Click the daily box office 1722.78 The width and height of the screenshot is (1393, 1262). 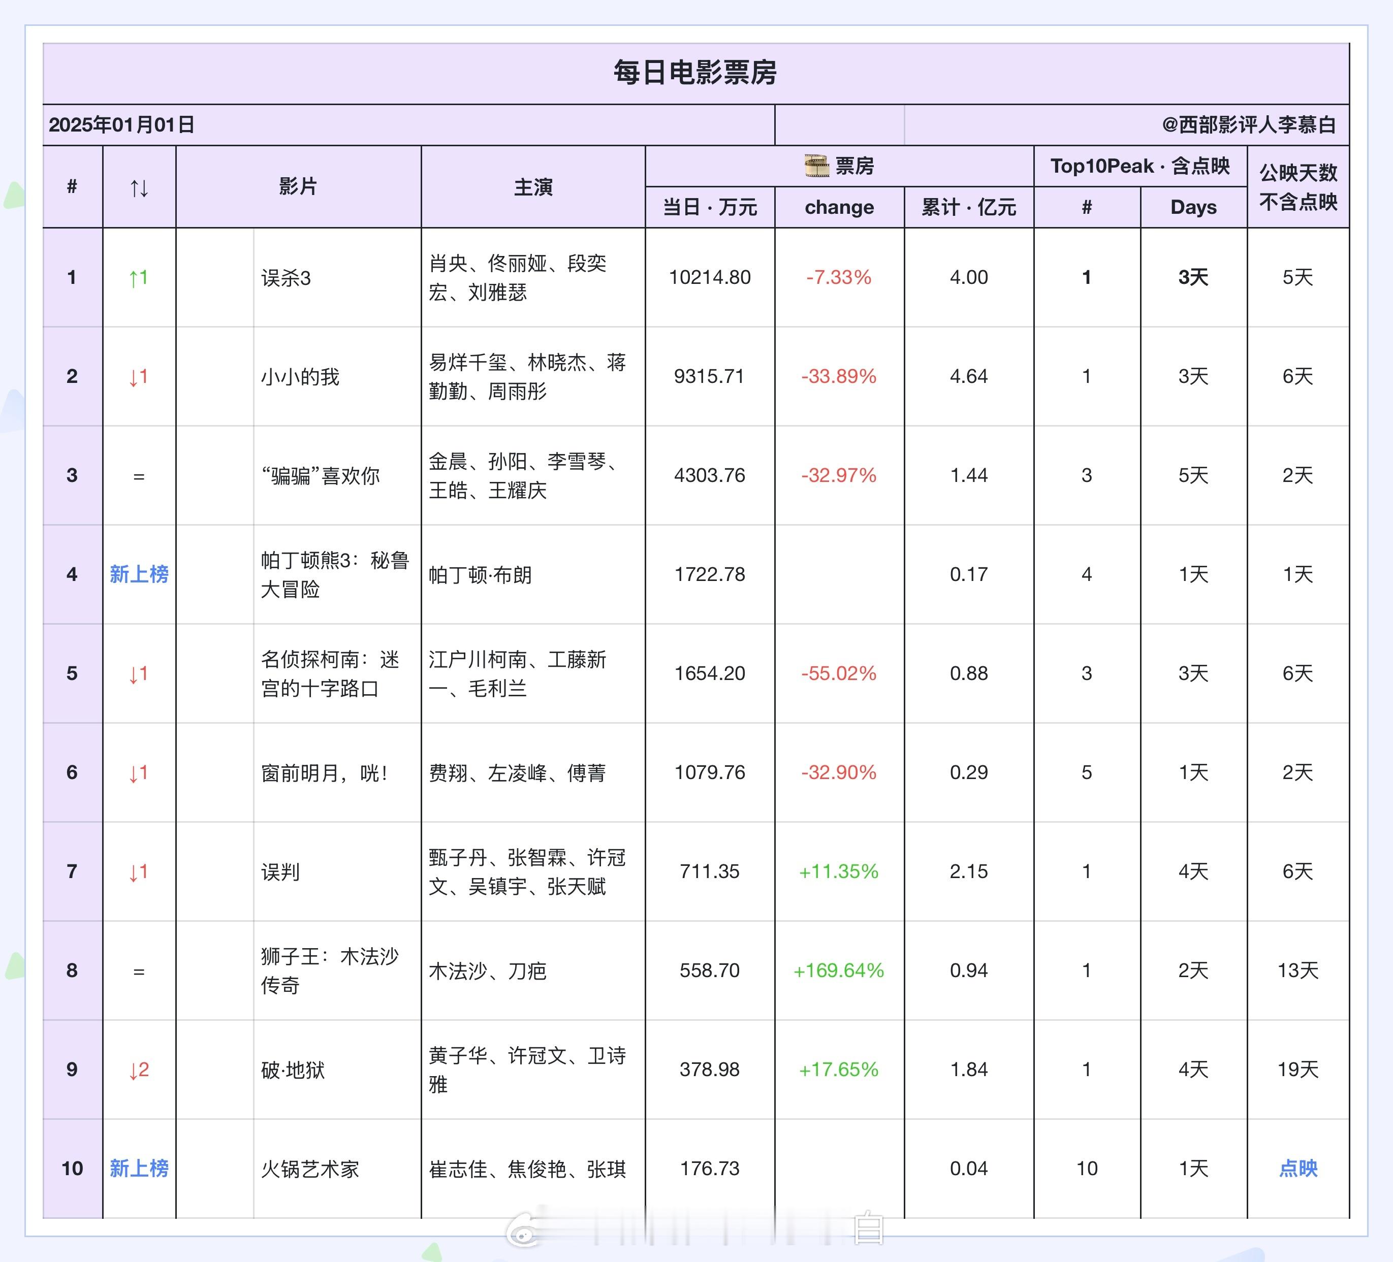point(710,575)
